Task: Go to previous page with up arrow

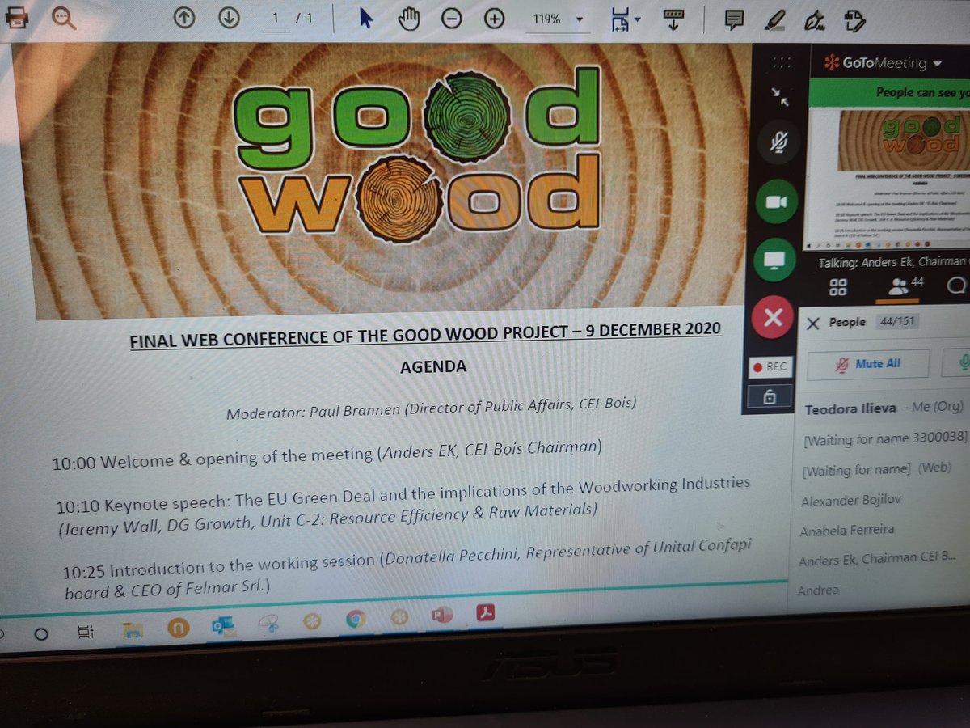Action: (184, 18)
